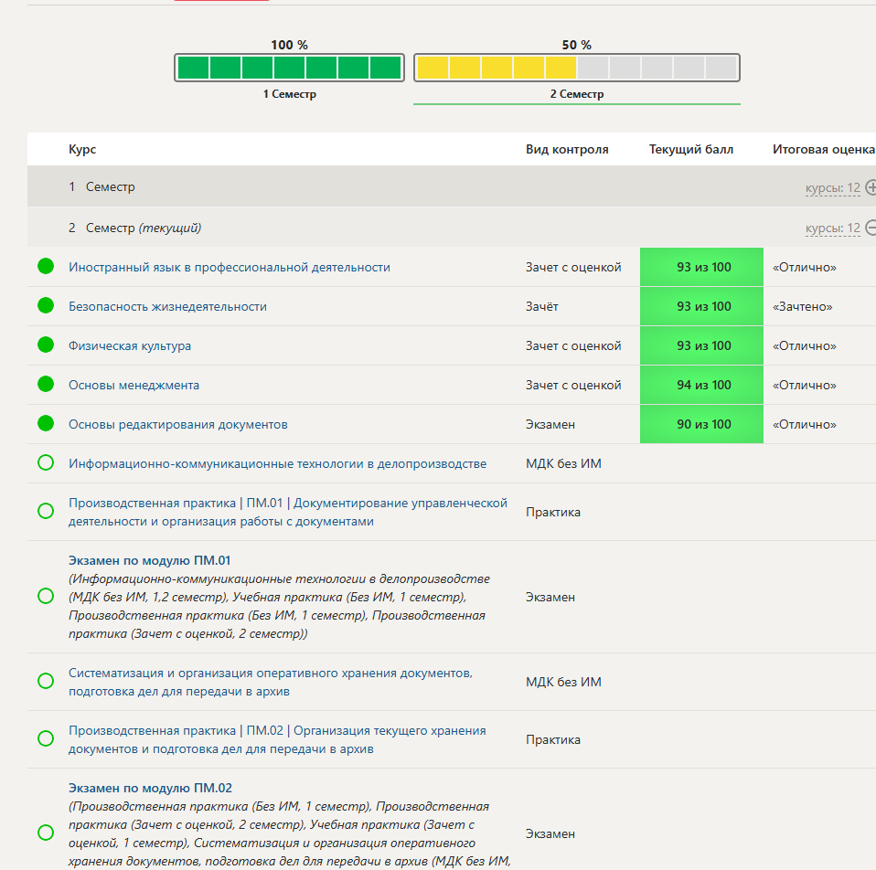Switch to the 1 Семестр tab
The height and width of the screenshot is (870, 876).
[289, 94]
